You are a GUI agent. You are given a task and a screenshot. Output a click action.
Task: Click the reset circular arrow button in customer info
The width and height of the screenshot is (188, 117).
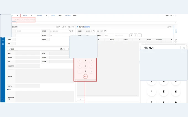pos(71,27)
